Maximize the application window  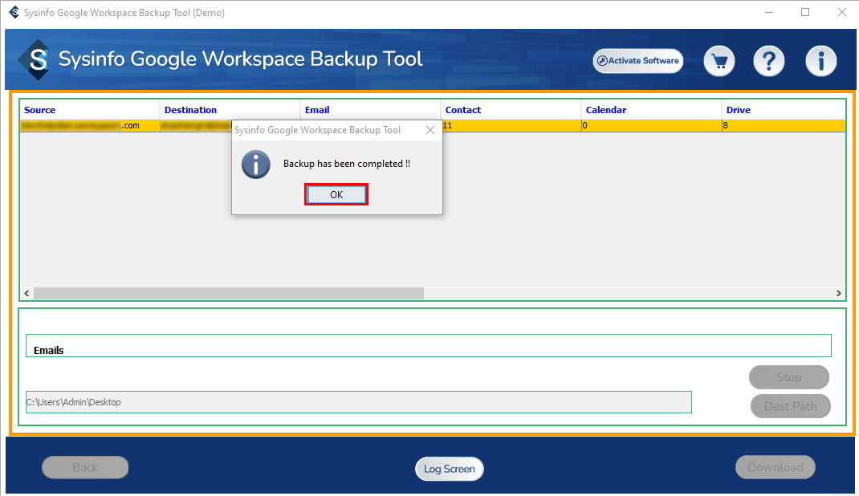click(805, 12)
